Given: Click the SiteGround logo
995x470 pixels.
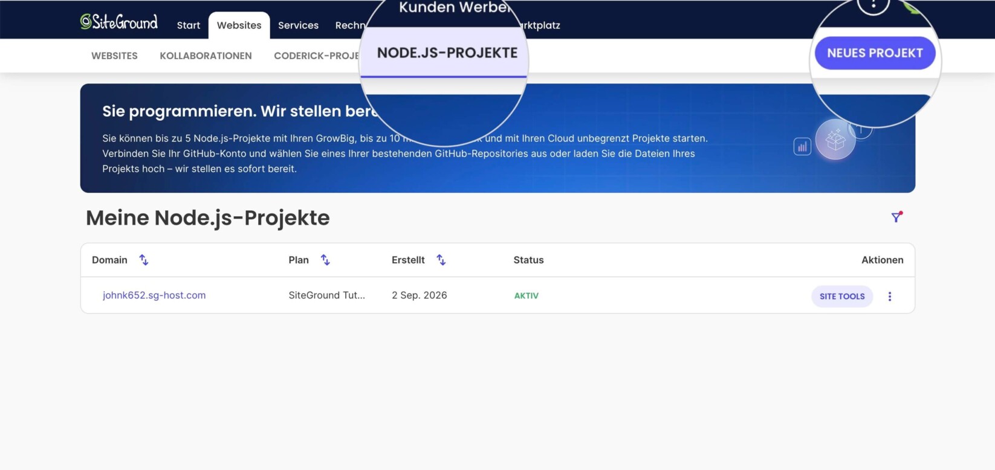Looking at the screenshot, I should click(119, 22).
